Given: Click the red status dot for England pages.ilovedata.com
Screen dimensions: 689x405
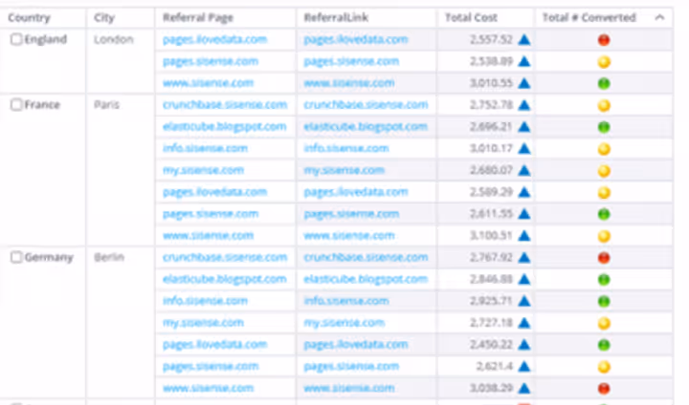Looking at the screenshot, I should point(604,40).
